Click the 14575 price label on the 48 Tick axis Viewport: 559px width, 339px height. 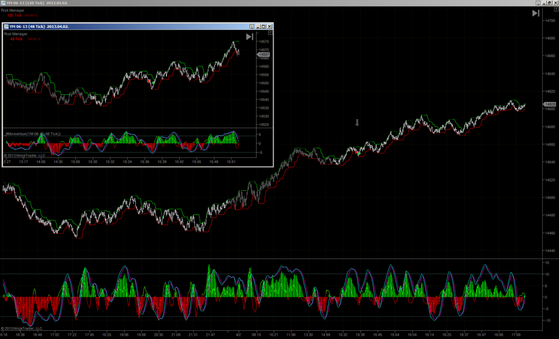pos(264,41)
